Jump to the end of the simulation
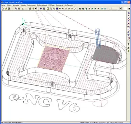 point(99,8)
